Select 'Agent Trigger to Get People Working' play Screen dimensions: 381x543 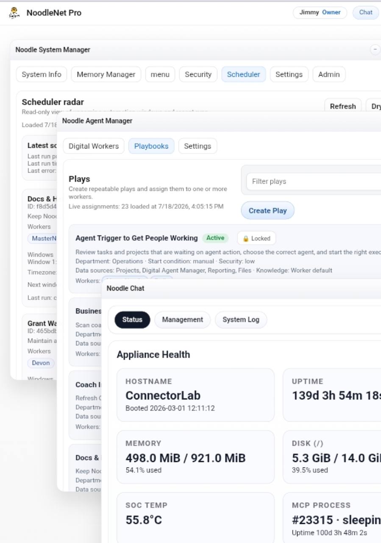coord(136,238)
